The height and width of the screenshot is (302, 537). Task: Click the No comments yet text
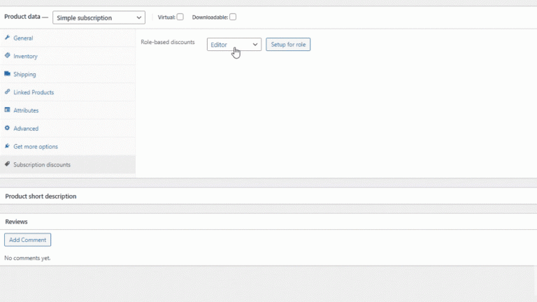pyautogui.click(x=27, y=258)
